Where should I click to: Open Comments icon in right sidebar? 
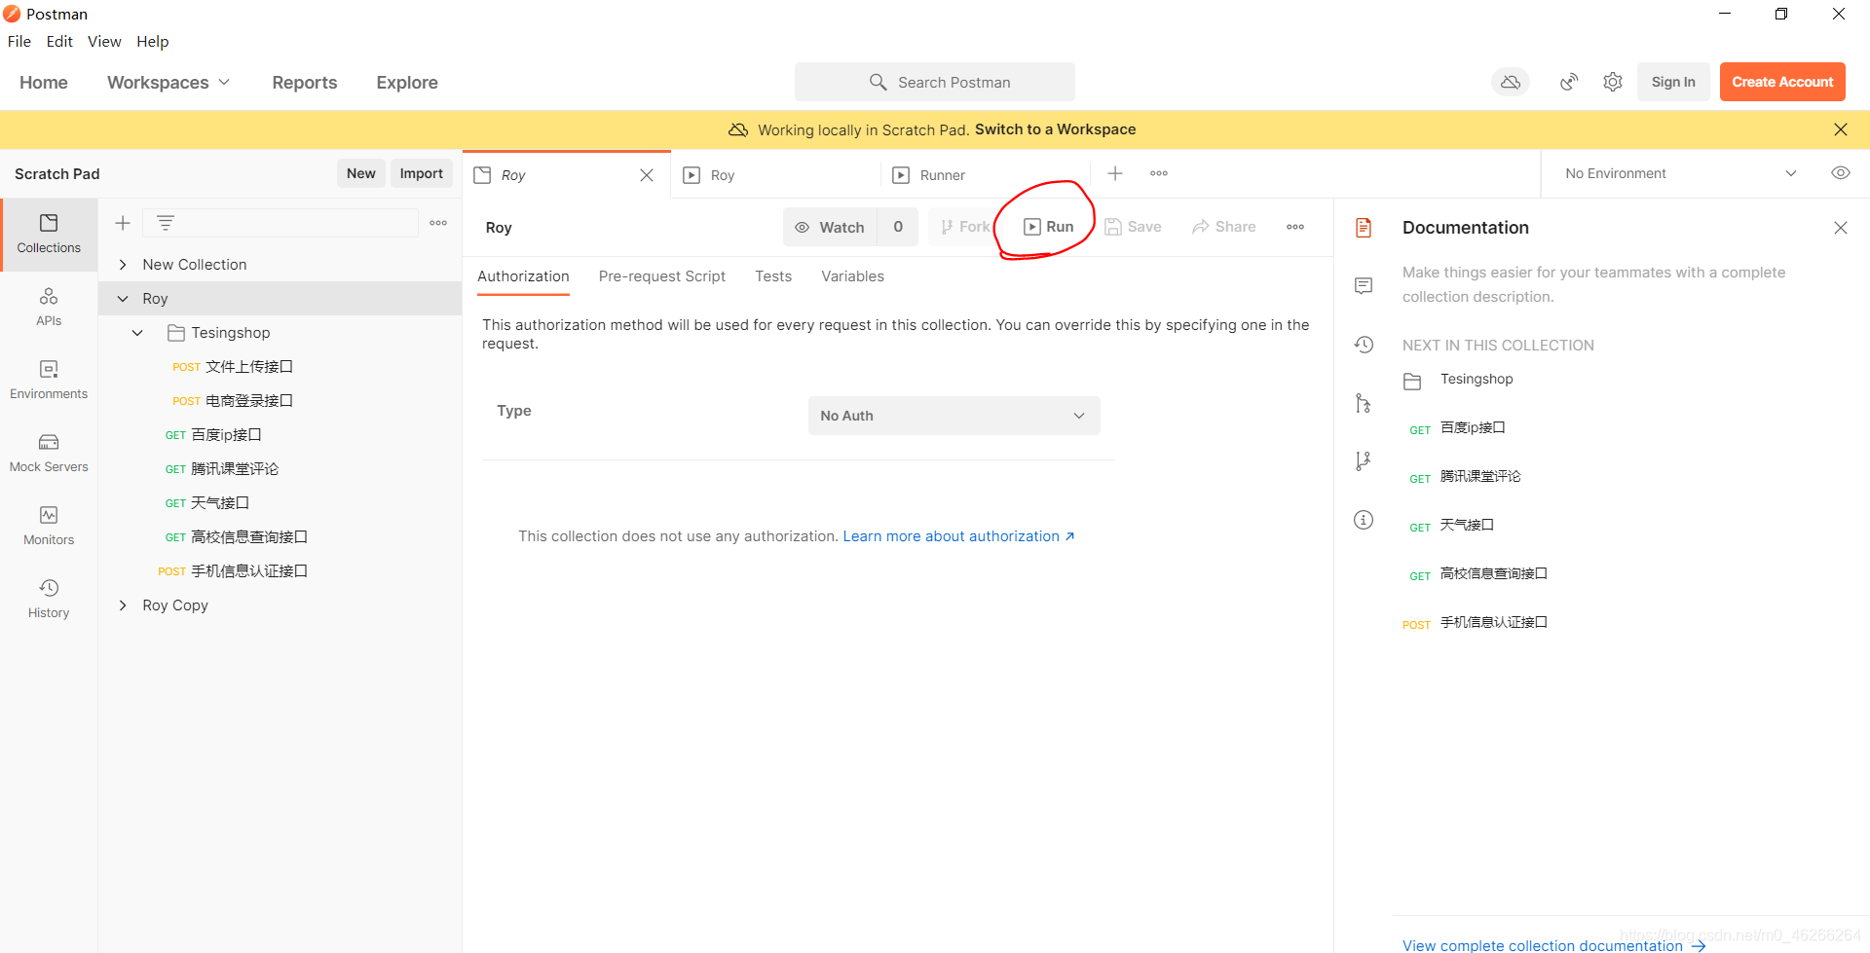(x=1364, y=285)
